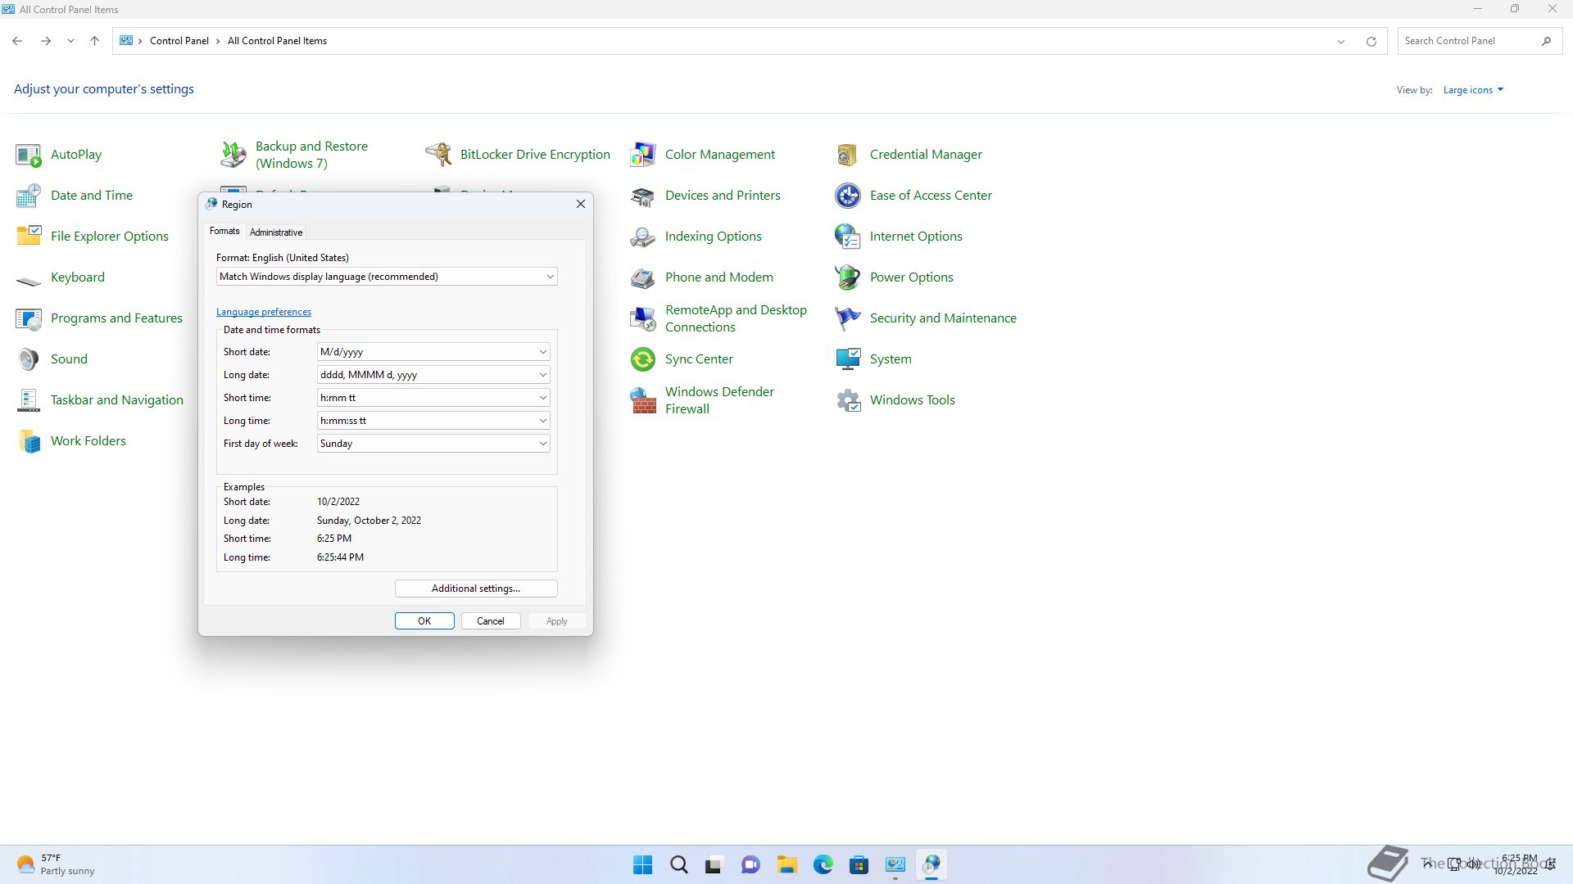Screen dimensions: 1573x884
Task: Open the RemoteApp and Desktop Connections icon
Action: [x=643, y=318]
